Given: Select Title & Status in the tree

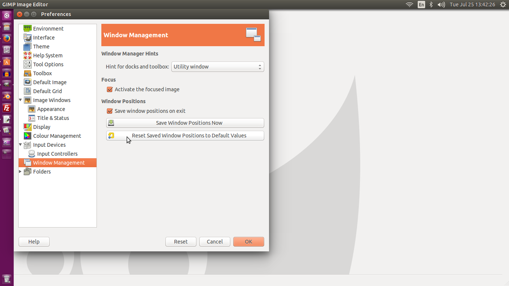Looking at the screenshot, I should [x=53, y=118].
